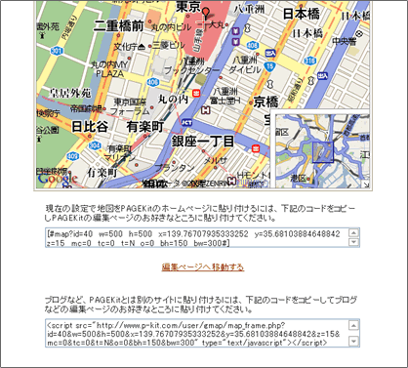This screenshot has height=368, width=408.
Task: Click the 銀座一丁目 label on the map
Action: 203,142
